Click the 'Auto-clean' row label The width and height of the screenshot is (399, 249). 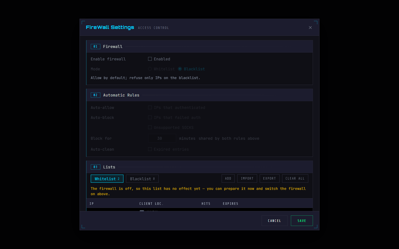coord(102,149)
